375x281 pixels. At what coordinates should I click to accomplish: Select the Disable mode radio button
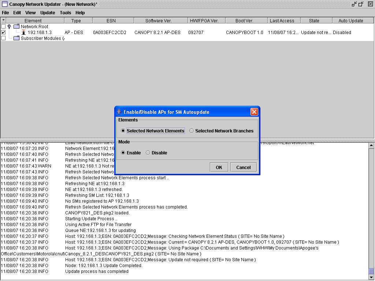coord(148,153)
